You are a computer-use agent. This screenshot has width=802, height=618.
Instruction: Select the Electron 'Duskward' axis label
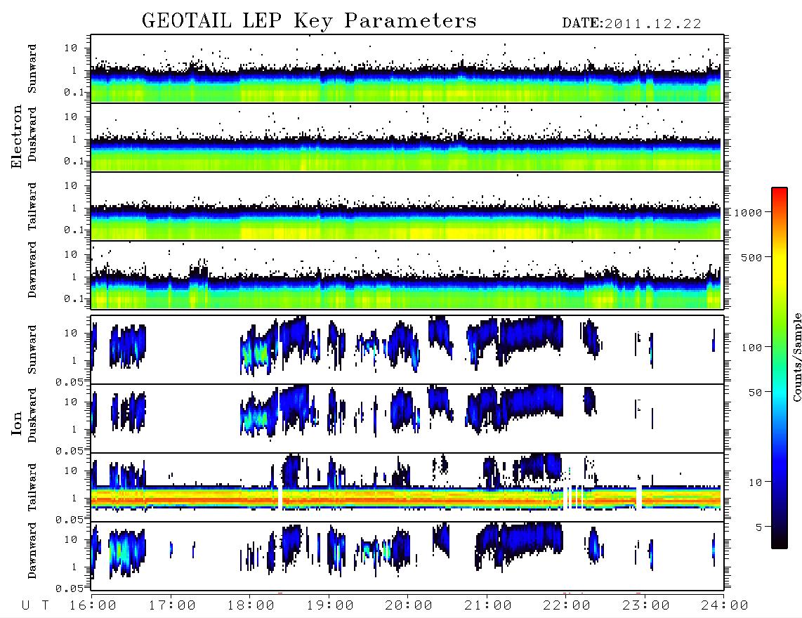click(x=32, y=134)
